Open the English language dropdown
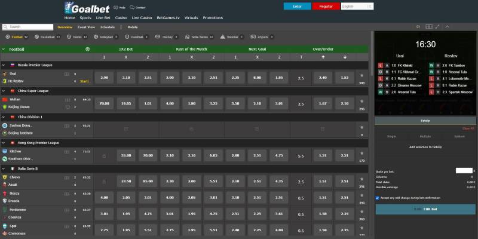The width and height of the screenshot is (478, 239). coord(357,7)
